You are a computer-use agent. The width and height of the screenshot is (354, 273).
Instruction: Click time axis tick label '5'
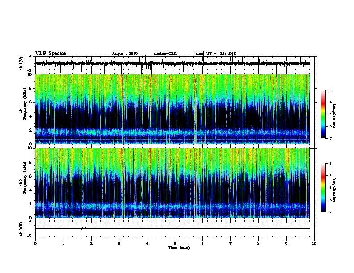pyautogui.click(x=175, y=244)
